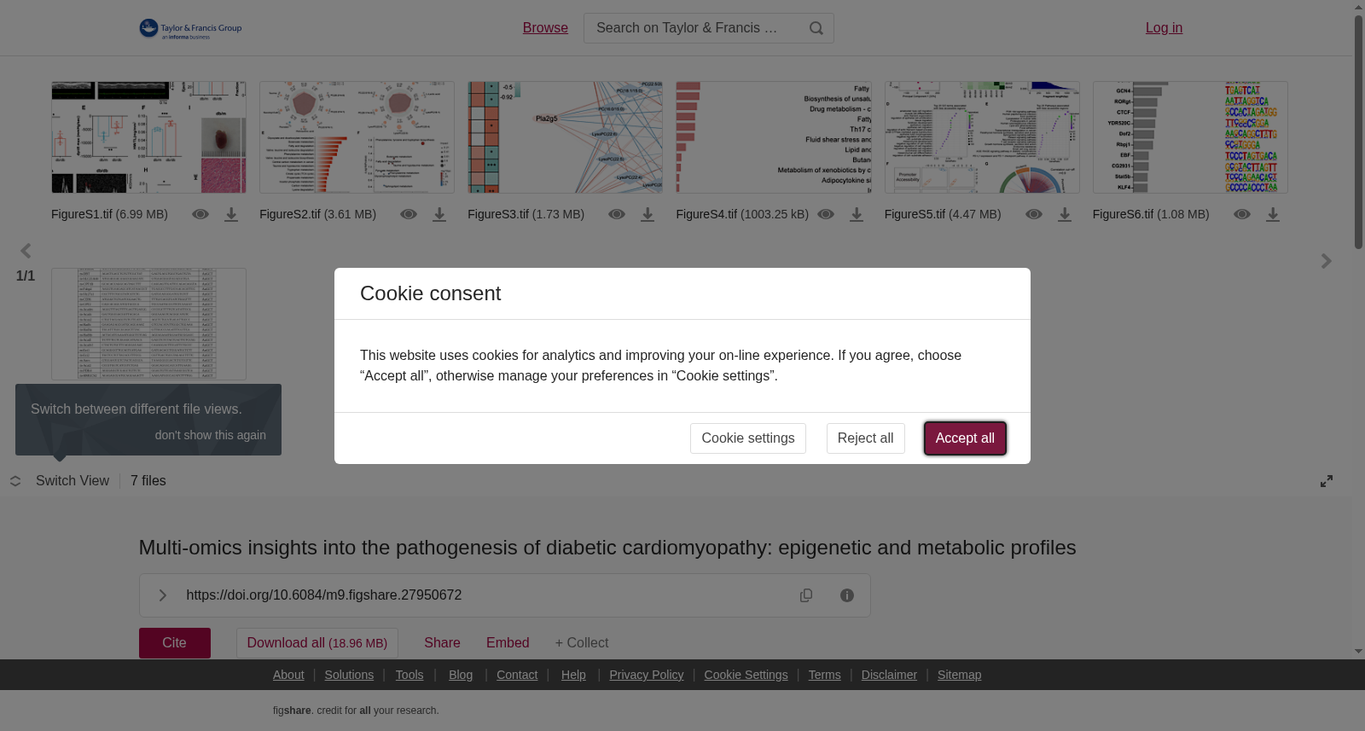The width and height of the screenshot is (1365, 731).
Task: Click the Reject all button
Action: point(865,438)
